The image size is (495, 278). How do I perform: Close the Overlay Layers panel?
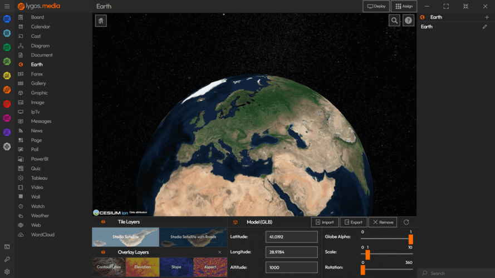220,252
